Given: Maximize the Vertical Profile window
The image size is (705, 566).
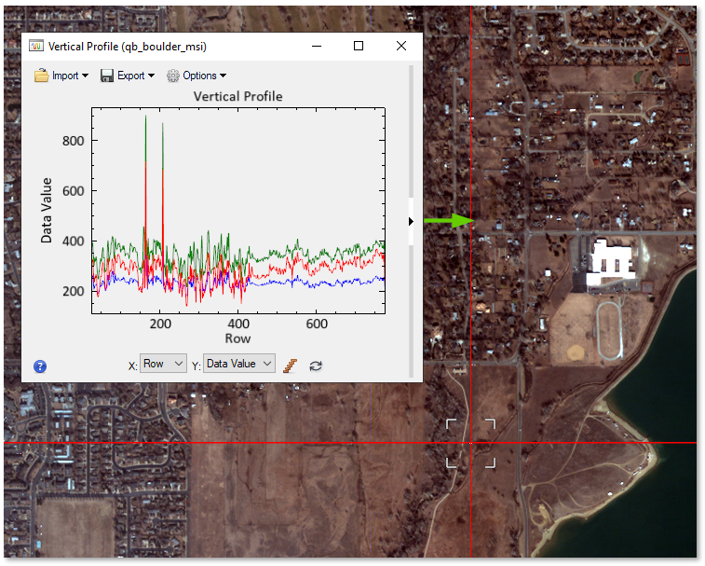Looking at the screenshot, I should [x=359, y=46].
